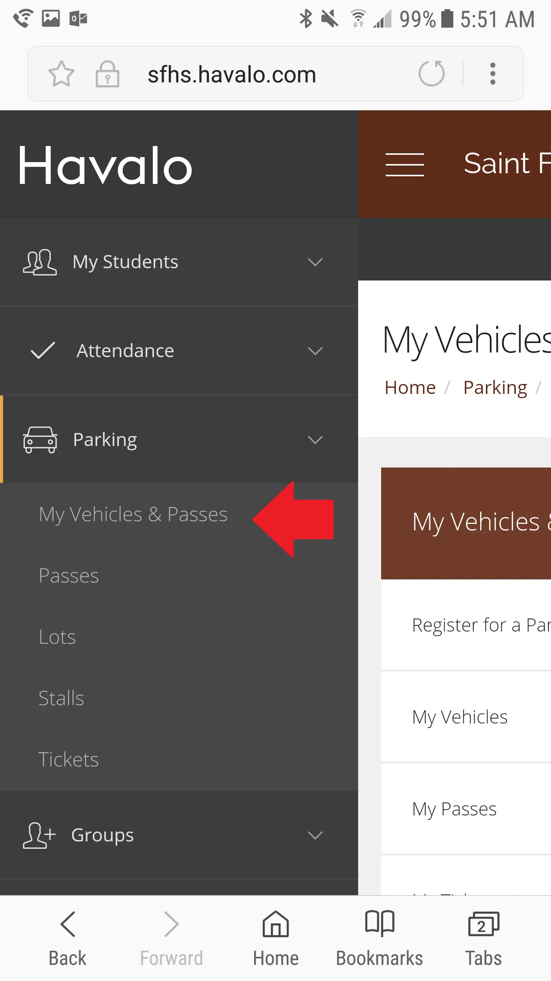Click the Groups add-person icon
This screenshot has width=551, height=981.
[x=39, y=835]
